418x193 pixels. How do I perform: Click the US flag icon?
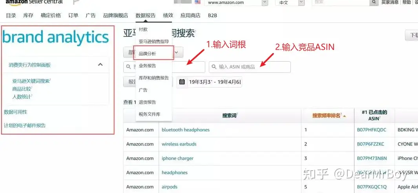(197, 2)
